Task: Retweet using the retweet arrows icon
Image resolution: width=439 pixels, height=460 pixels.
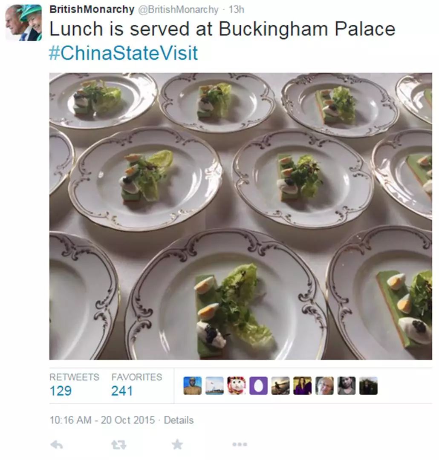Action: coord(119,445)
